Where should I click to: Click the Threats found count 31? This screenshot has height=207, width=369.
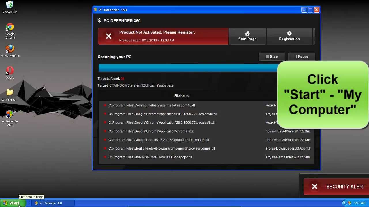(123, 78)
